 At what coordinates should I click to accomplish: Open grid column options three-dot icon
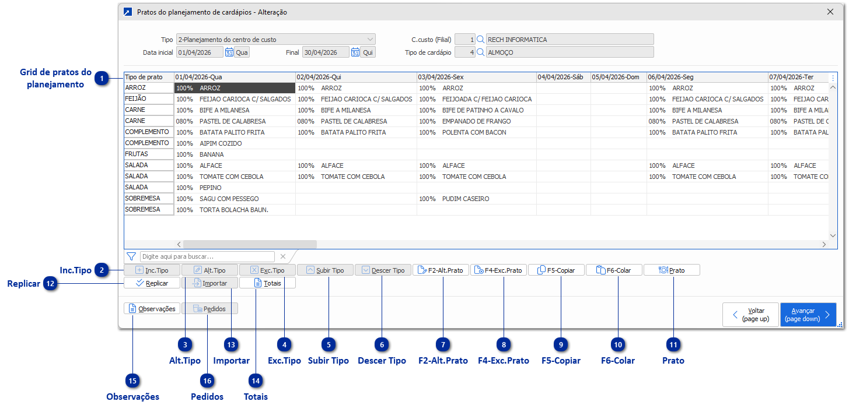(833, 78)
